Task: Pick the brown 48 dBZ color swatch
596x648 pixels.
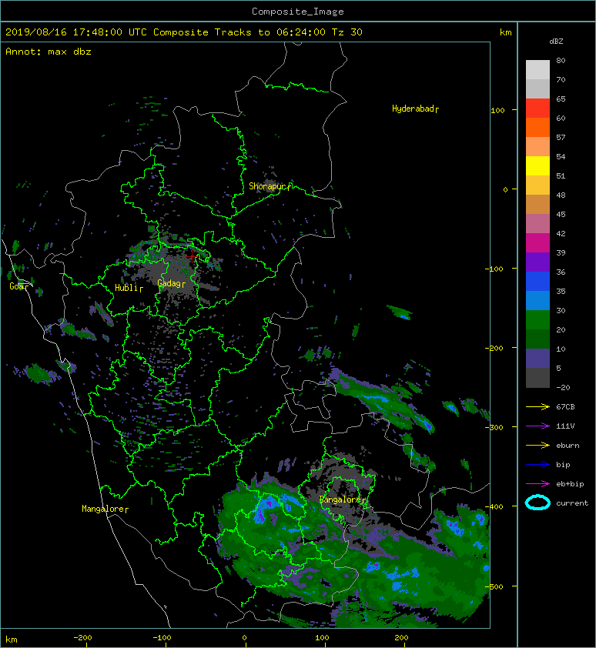Action: [537, 204]
